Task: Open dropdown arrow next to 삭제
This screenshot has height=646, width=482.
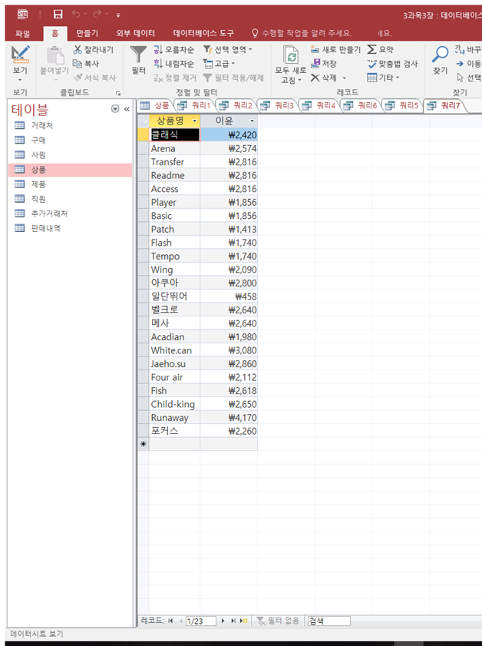Action: click(x=345, y=78)
